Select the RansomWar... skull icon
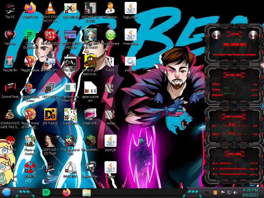Screen dimensions: 264x198 click(90, 170)
